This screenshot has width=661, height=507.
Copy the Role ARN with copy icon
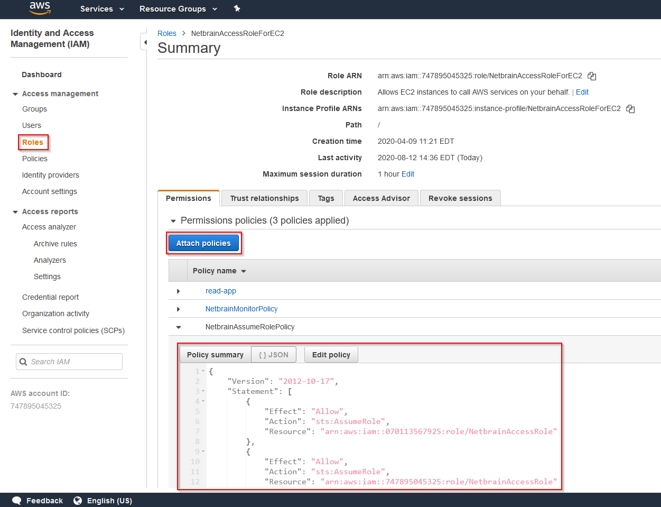pos(592,76)
